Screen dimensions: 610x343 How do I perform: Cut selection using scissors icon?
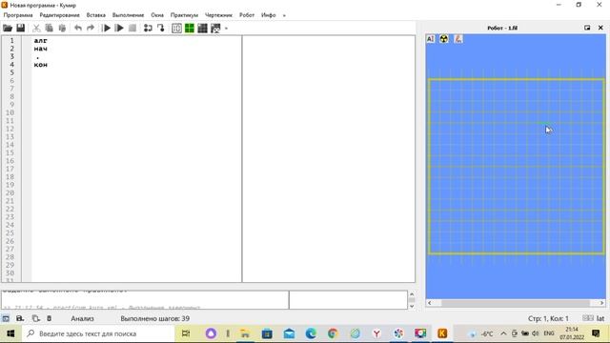click(36, 28)
